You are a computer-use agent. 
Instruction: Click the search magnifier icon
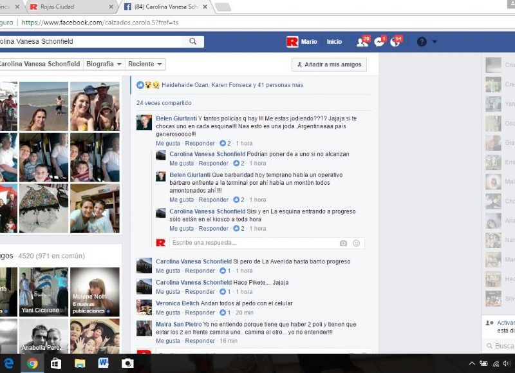[x=192, y=41]
